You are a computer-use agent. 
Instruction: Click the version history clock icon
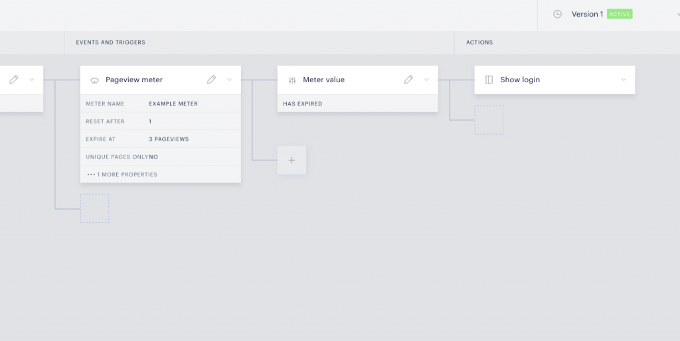pyautogui.click(x=557, y=15)
